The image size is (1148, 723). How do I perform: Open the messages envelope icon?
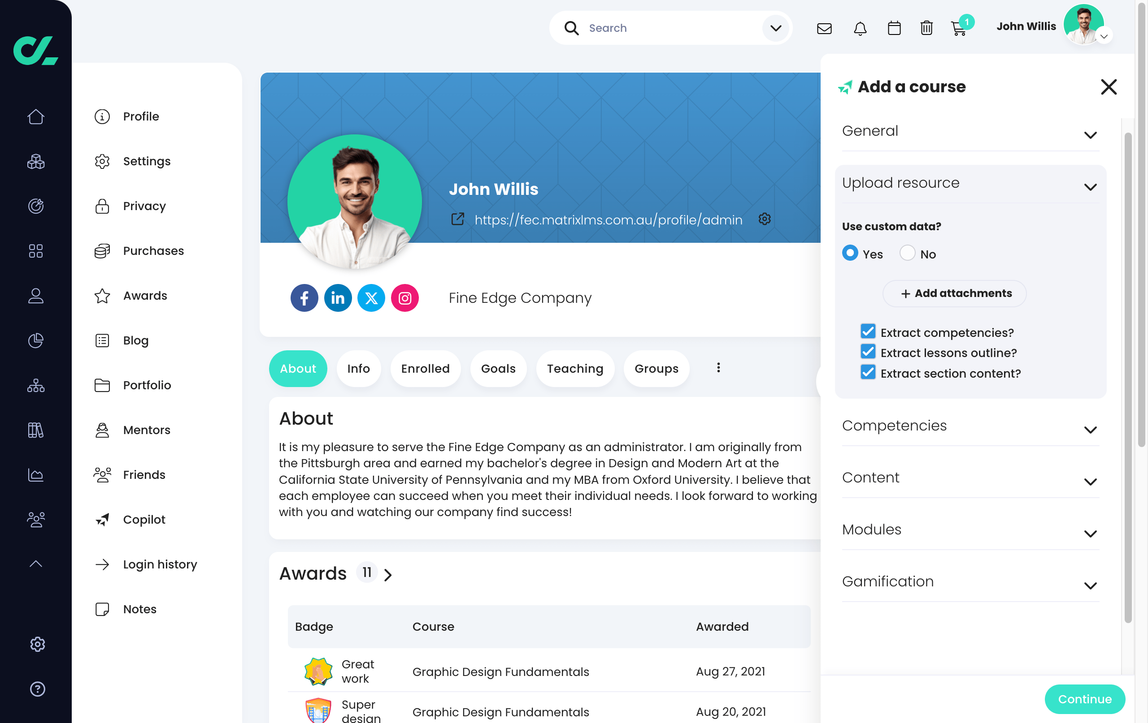824,29
